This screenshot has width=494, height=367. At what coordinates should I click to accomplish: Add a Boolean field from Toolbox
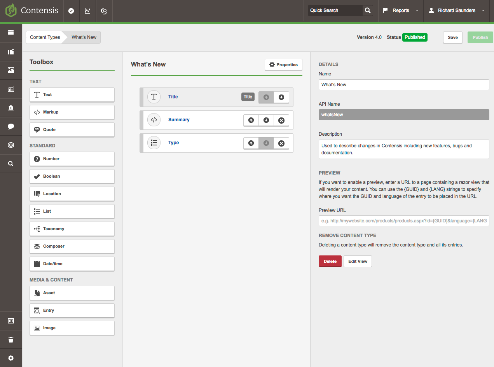pos(72,176)
